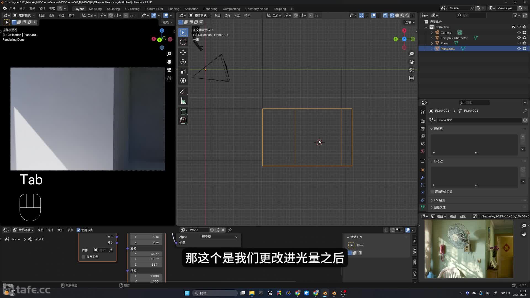The image size is (530, 298).
Task: Select the Move tool in viewport toolbar
Action: (x=183, y=52)
